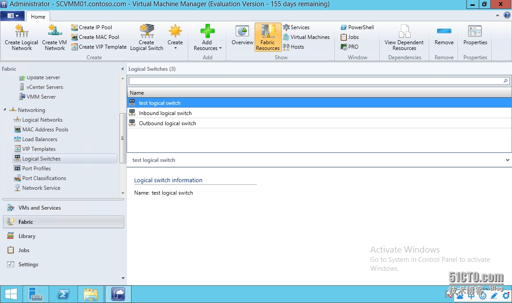The width and height of the screenshot is (512, 303).
Task: Toggle Fabric Resources view
Action: pyautogui.click(x=268, y=37)
